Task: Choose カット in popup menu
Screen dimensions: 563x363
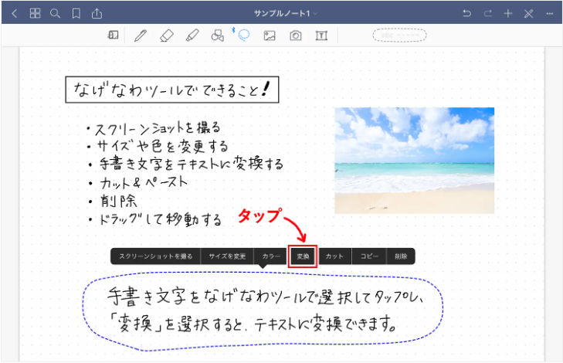Action: click(334, 256)
